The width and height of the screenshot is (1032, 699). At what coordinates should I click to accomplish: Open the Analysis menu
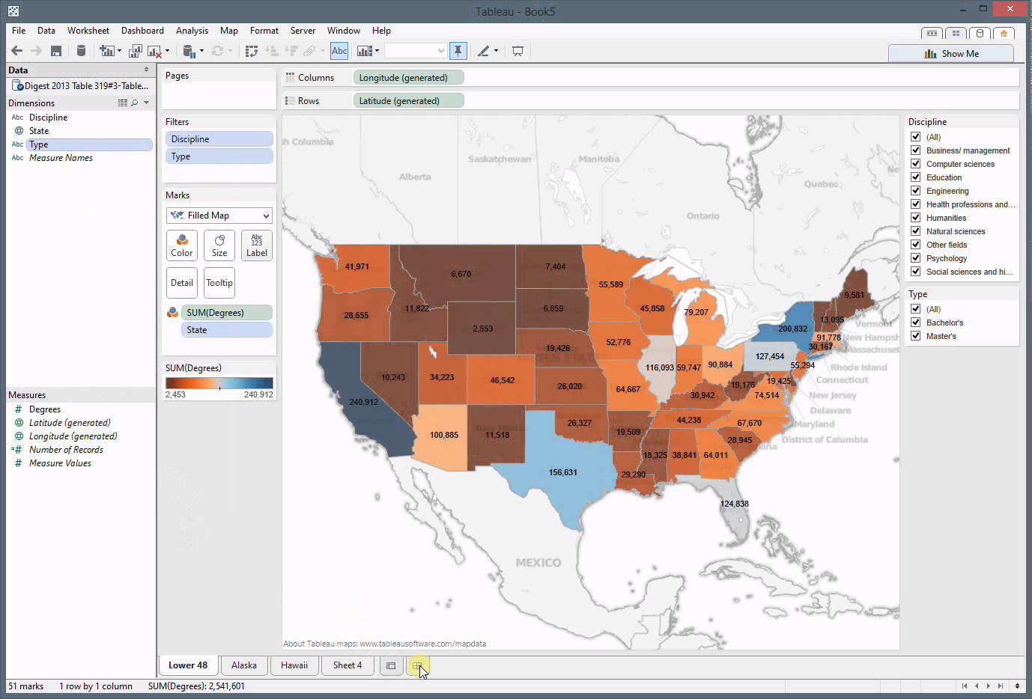click(192, 31)
